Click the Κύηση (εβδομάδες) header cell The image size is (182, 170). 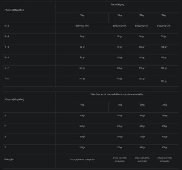click(x=14, y=100)
